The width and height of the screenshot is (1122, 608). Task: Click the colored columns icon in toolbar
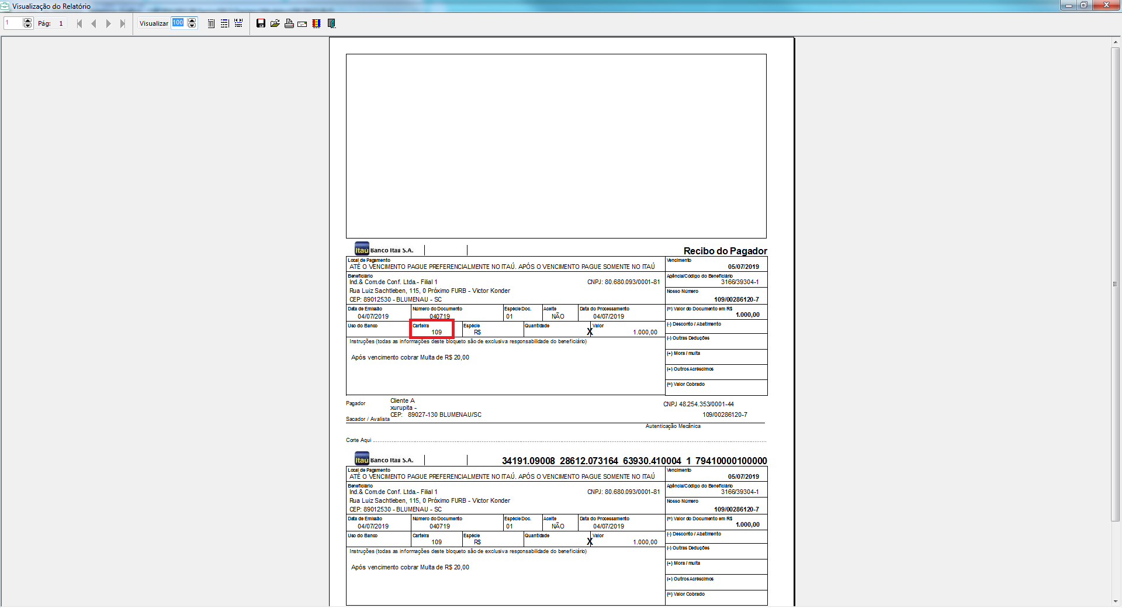(x=316, y=23)
